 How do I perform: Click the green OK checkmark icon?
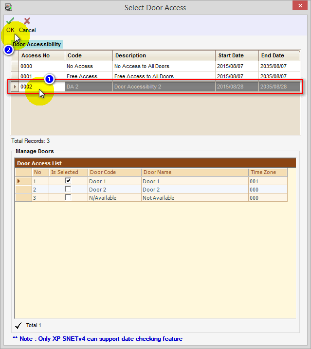click(x=10, y=21)
